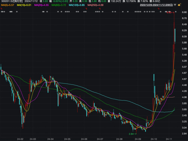188x141 pixels.
Task: Click the last star event marker at right
Action: pyautogui.click(x=176, y=12)
